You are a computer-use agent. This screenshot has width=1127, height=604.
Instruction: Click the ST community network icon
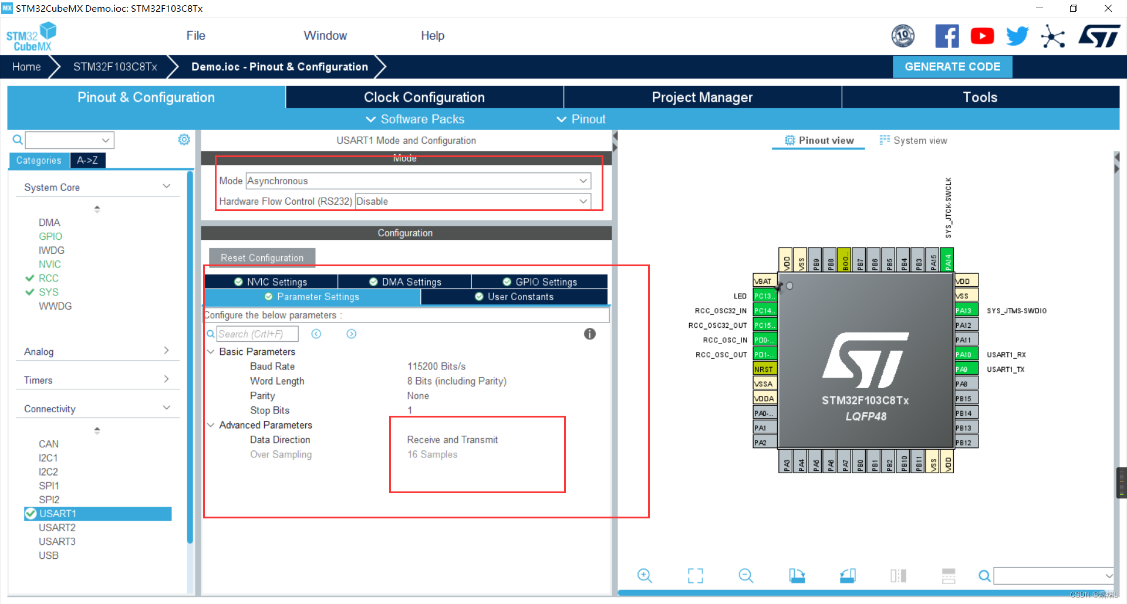(x=1052, y=36)
